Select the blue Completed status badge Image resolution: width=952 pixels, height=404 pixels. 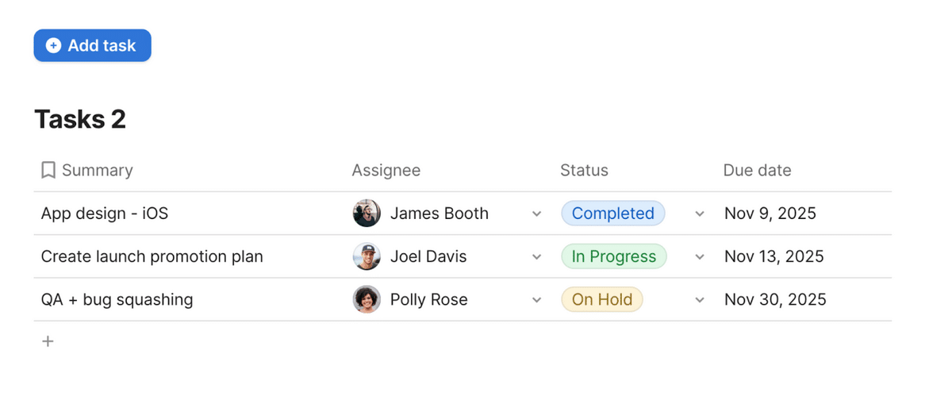(613, 214)
